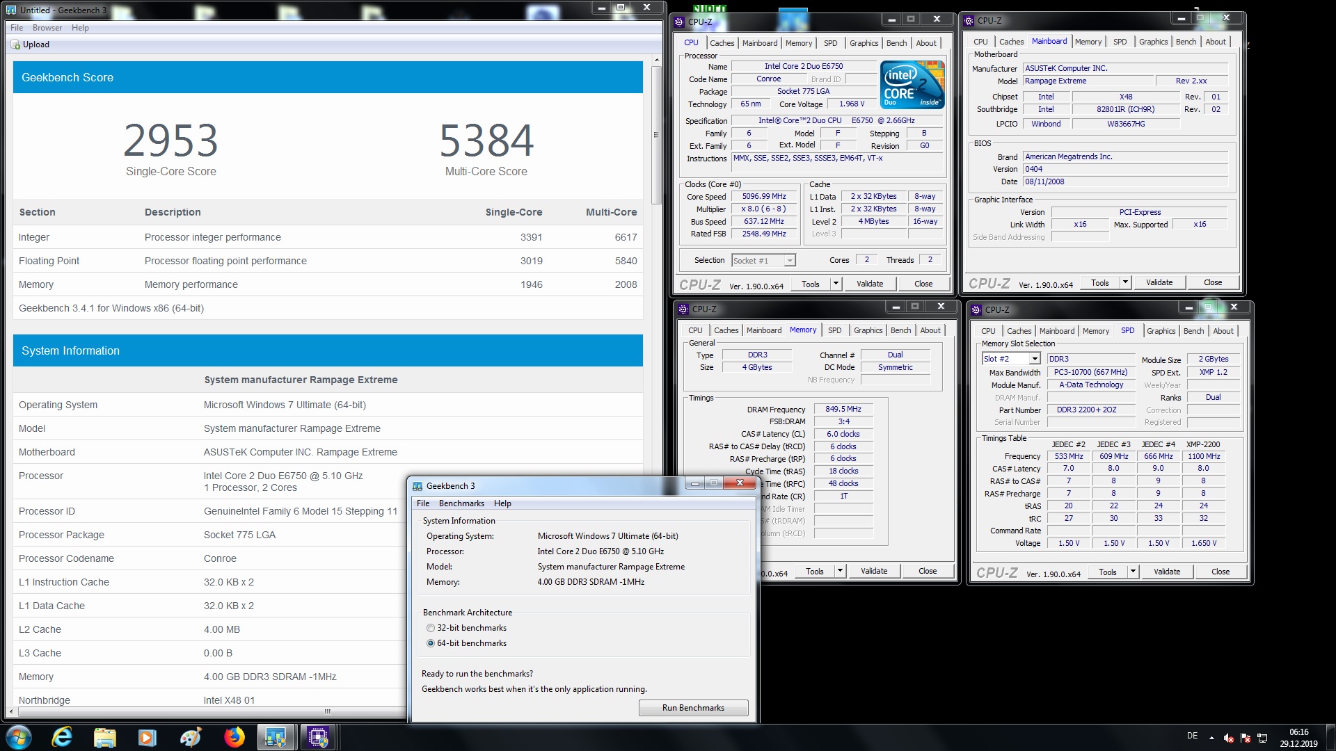Click the XMP-2200 frequency 1100 MHz cell
Image resolution: width=1336 pixels, height=751 pixels.
click(x=1203, y=457)
